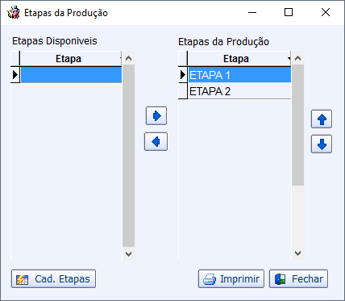Select the ETAPA 2 row
Image resolution: width=345 pixels, height=301 pixels.
[x=239, y=91]
